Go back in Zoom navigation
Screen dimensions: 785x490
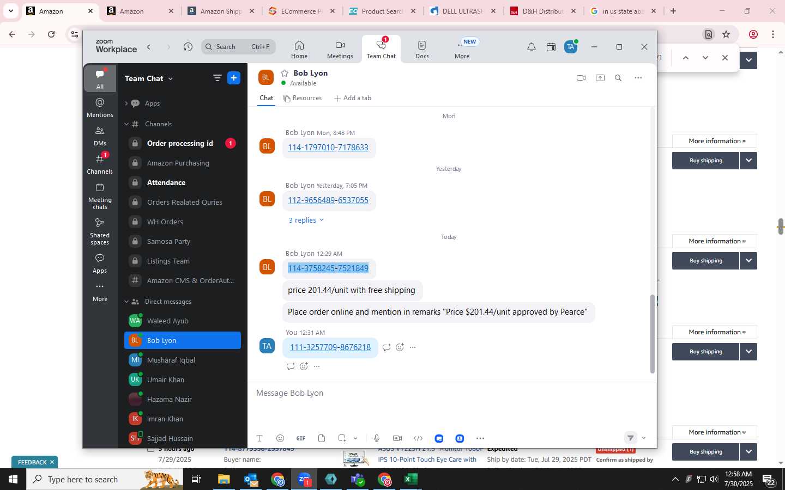tap(149, 47)
